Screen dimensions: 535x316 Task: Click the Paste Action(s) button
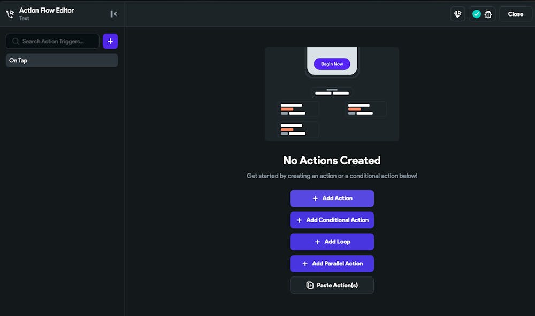tap(332, 285)
